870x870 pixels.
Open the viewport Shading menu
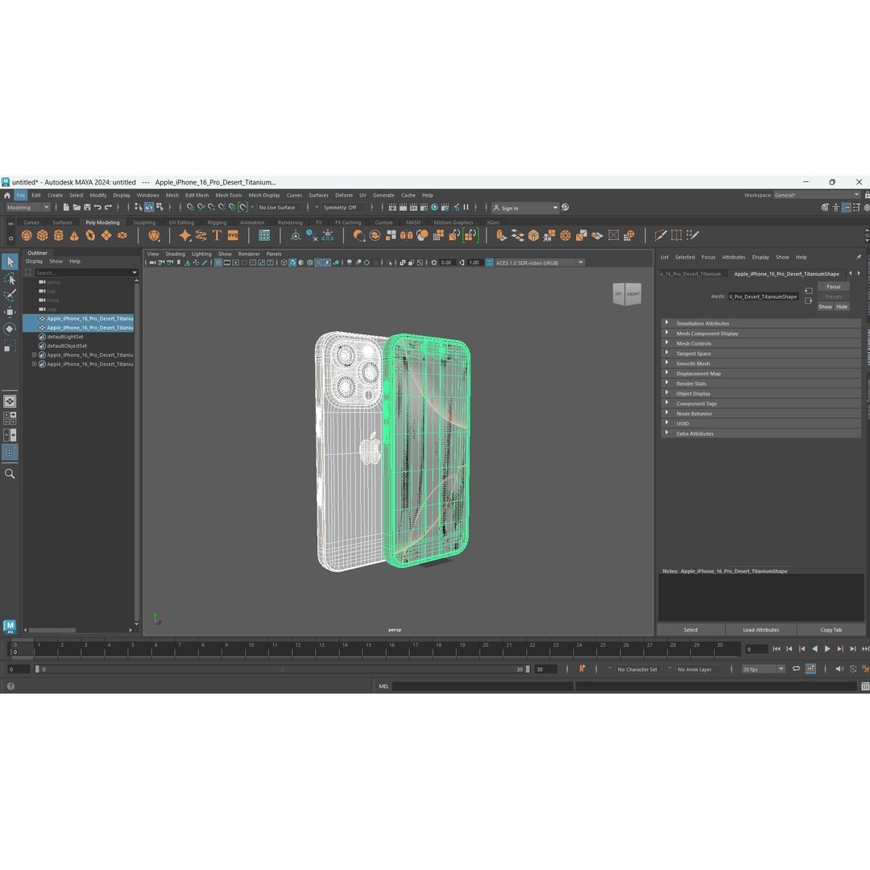(176, 254)
